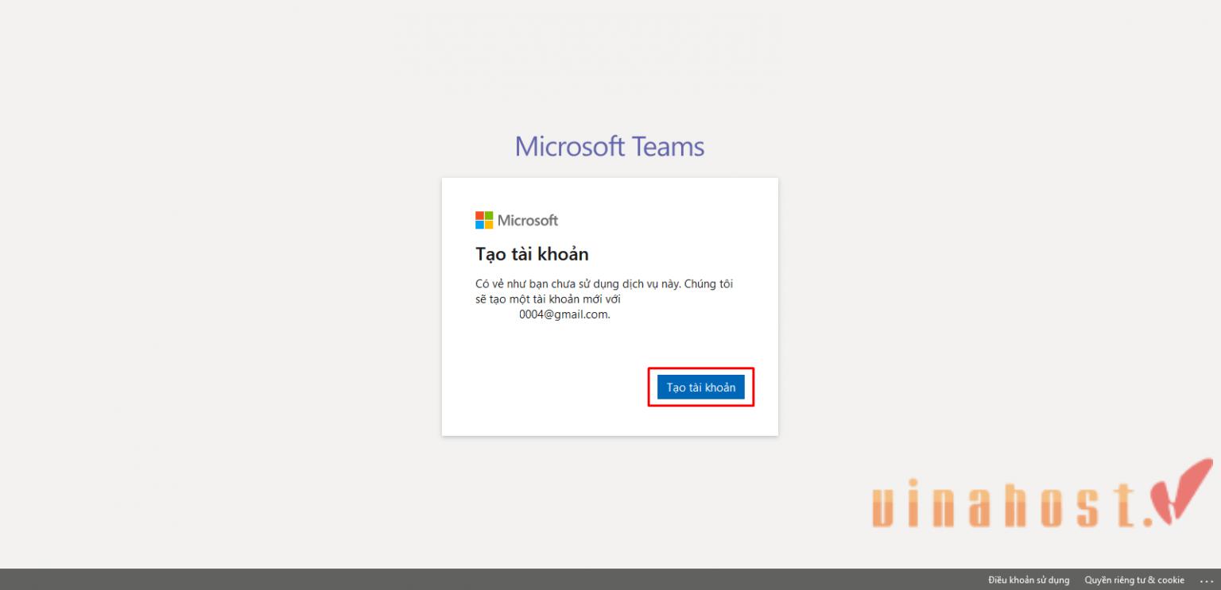
Task: Click the 0004@gmail.com email address text
Action: coord(564,314)
